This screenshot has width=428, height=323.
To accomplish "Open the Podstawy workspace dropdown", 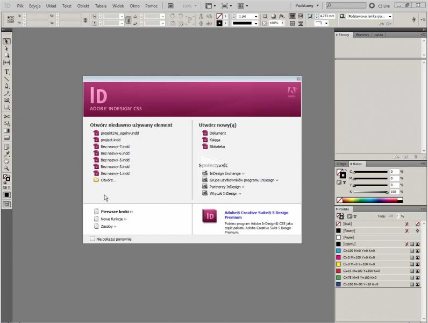I will point(307,5).
